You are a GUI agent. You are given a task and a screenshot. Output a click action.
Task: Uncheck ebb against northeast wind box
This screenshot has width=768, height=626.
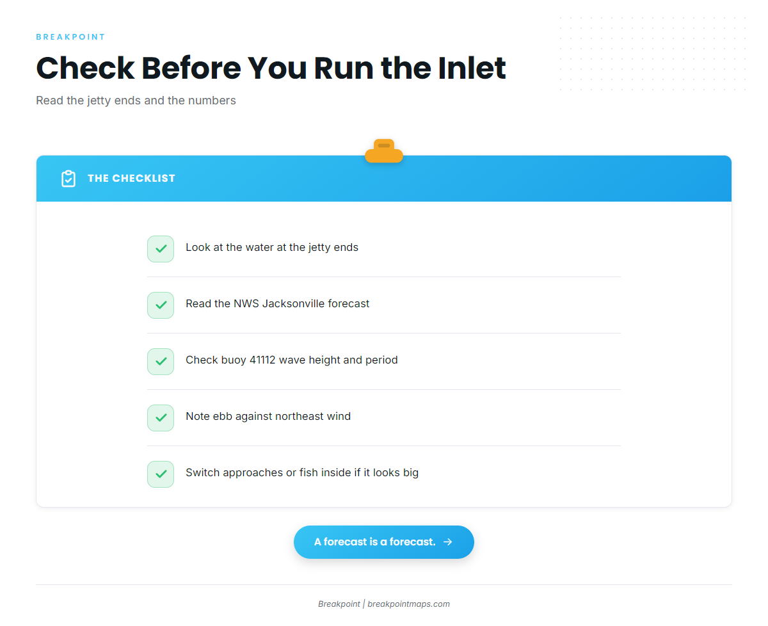point(161,418)
